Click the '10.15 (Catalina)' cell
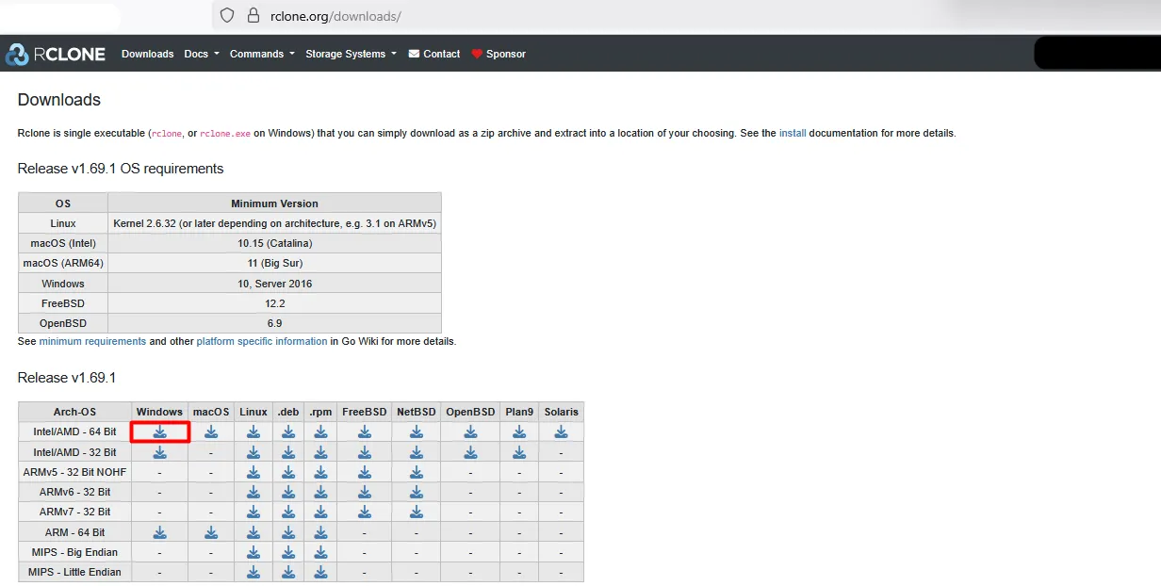The width and height of the screenshot is (1161, 586). [x=274, y=243]
